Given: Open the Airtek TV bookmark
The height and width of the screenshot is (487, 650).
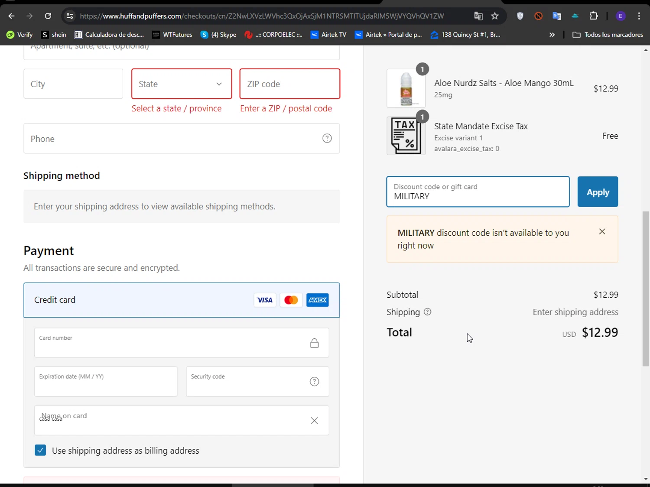Looking at the screenshot, I should pyautogui.click(x=328, y=35).
